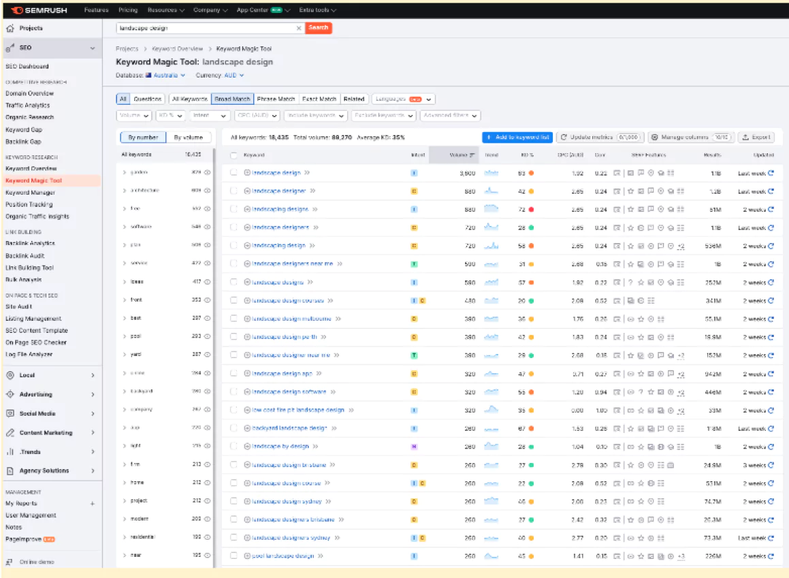Open the Include keywords dropdown
The height and width of the screenshot is (578, 789).
tap(315, 116)
